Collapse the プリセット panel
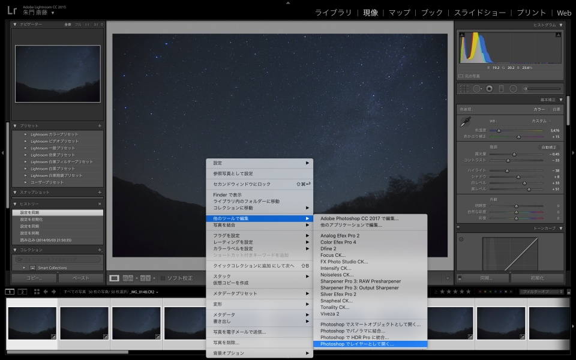 coord(15,125)
